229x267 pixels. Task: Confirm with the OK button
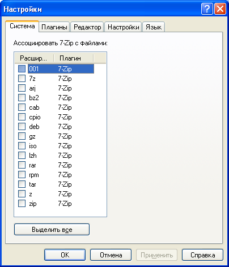(x=65, y=255)
